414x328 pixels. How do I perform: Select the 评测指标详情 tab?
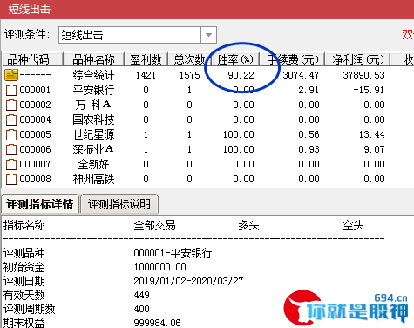pos(40,204)
